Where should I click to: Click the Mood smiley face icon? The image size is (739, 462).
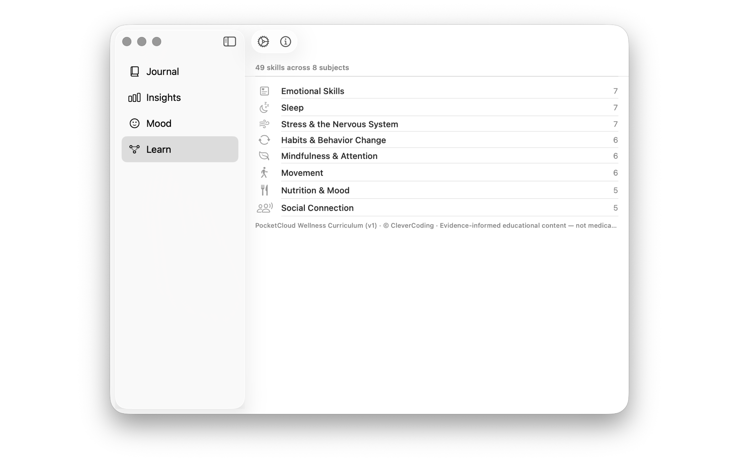pos(135,123)
